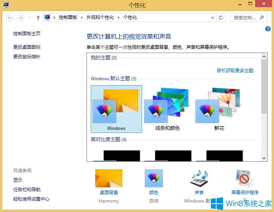
Task: Click the theme list scrollbar thumb
Action: point(264,86)
